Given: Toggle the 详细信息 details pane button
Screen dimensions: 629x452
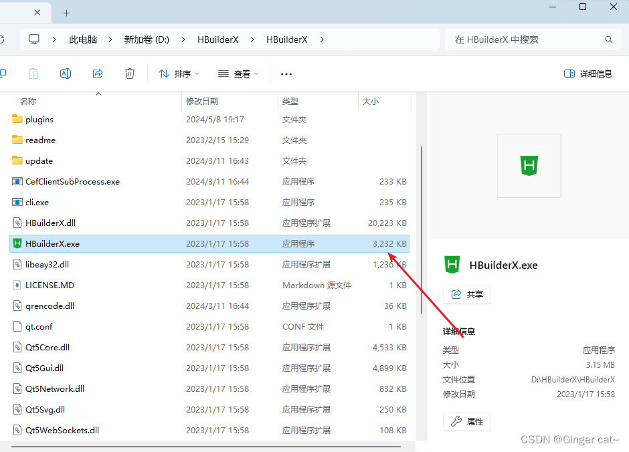Looking at the screenshot, I should (588, 74).
